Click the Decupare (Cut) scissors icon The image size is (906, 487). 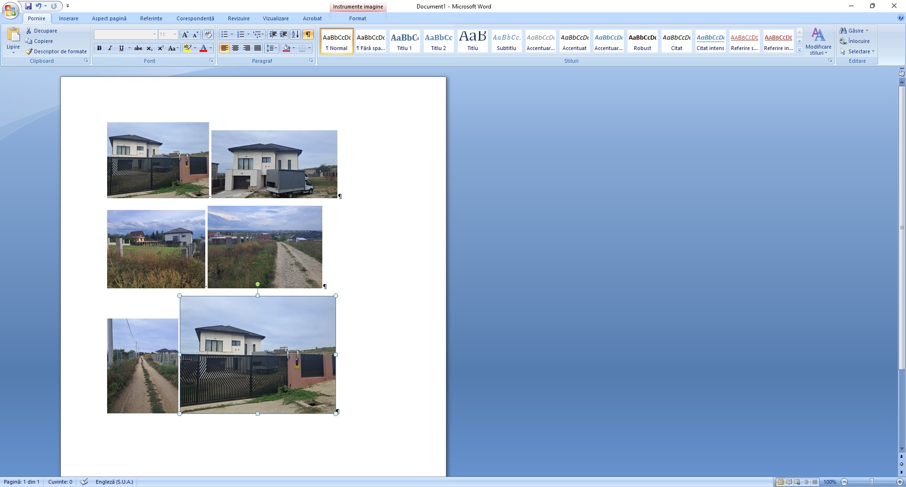pyautogui.click(x=29, y=31)
